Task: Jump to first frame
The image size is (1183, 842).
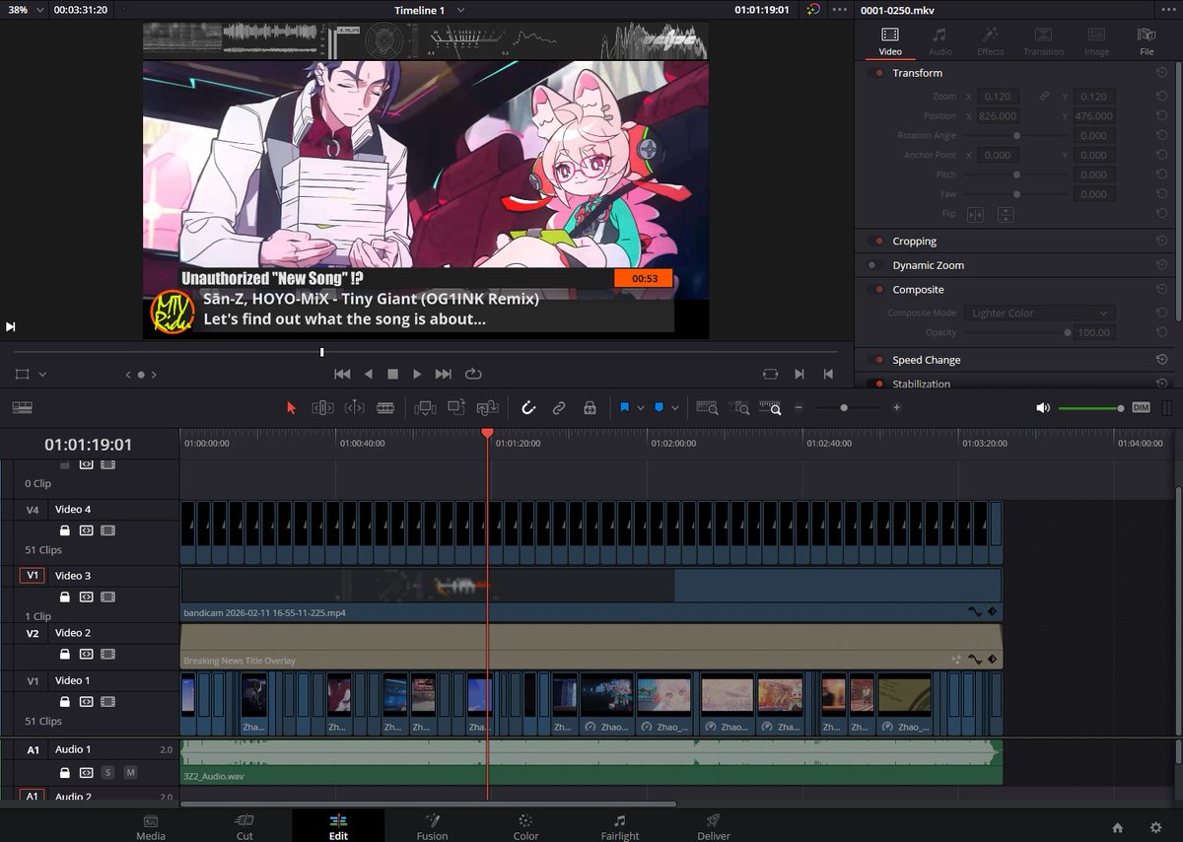Action: 342,374
